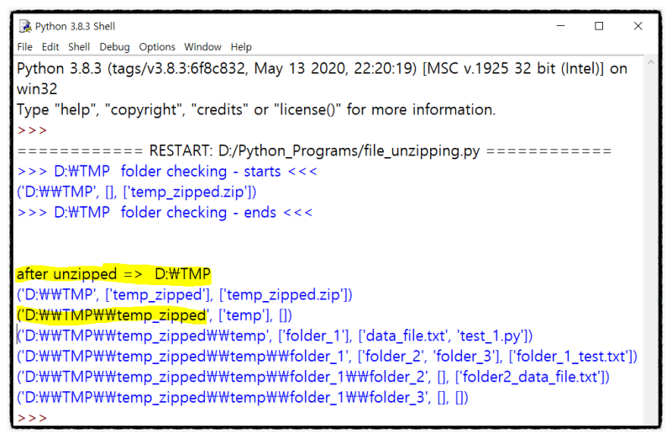Image resolution: width=672 pixels, height=439 pixels.
Task: Click the Python icon in title bar
Action: tap(25, 26)
